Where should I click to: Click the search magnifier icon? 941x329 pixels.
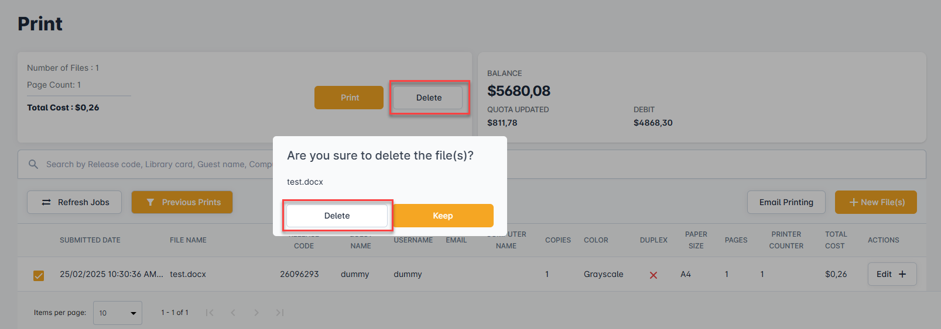click(33, 164)
